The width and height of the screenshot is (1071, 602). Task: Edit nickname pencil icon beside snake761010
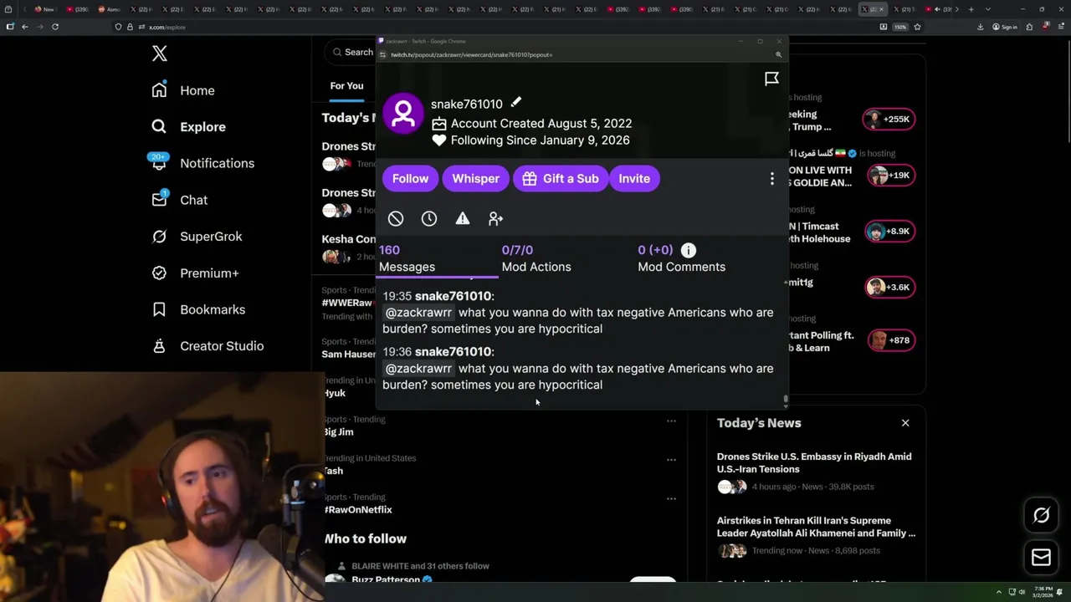(516, 103)
